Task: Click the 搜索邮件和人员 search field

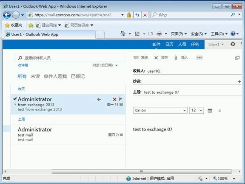Action: pyautogui.click(x=69, y=58)
